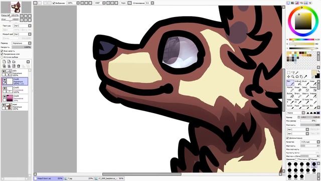Click the foreground color swatch
This screenshot has width=321, height=181.
pos(314,72)
